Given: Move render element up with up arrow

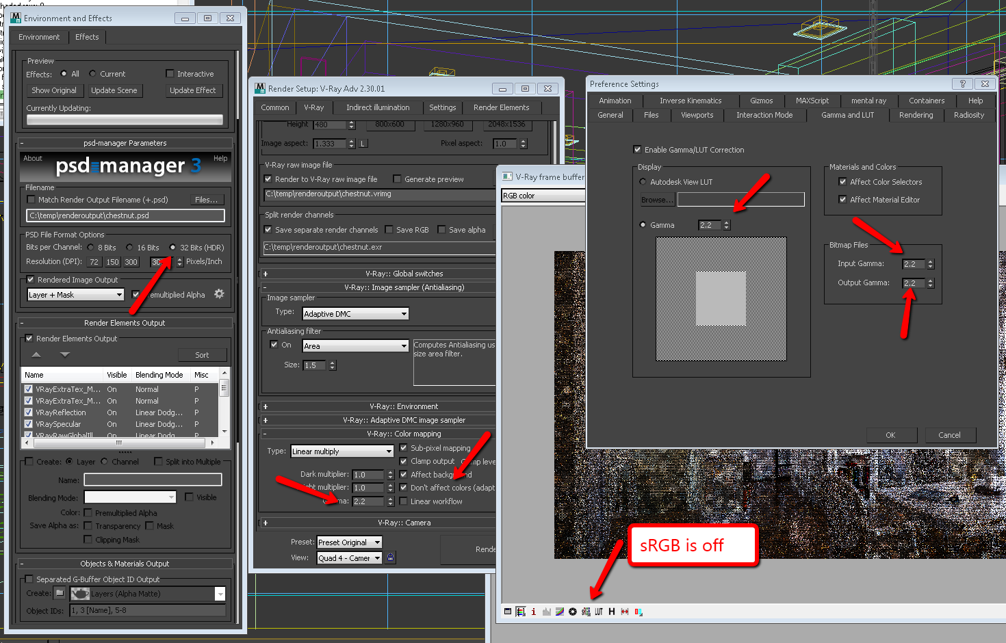Looking at the screenshot, I should tap(36, 354).
